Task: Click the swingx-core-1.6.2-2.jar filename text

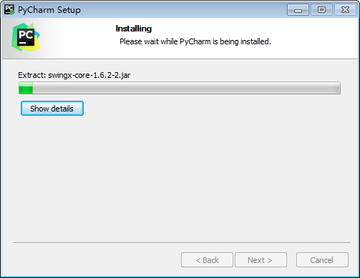Action: coord(89,75)
